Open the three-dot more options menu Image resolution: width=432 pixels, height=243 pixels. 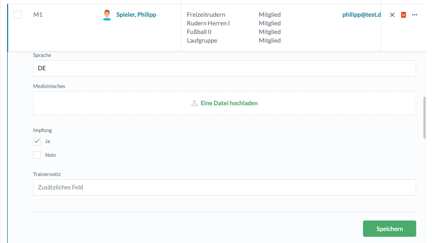(415, 15)
